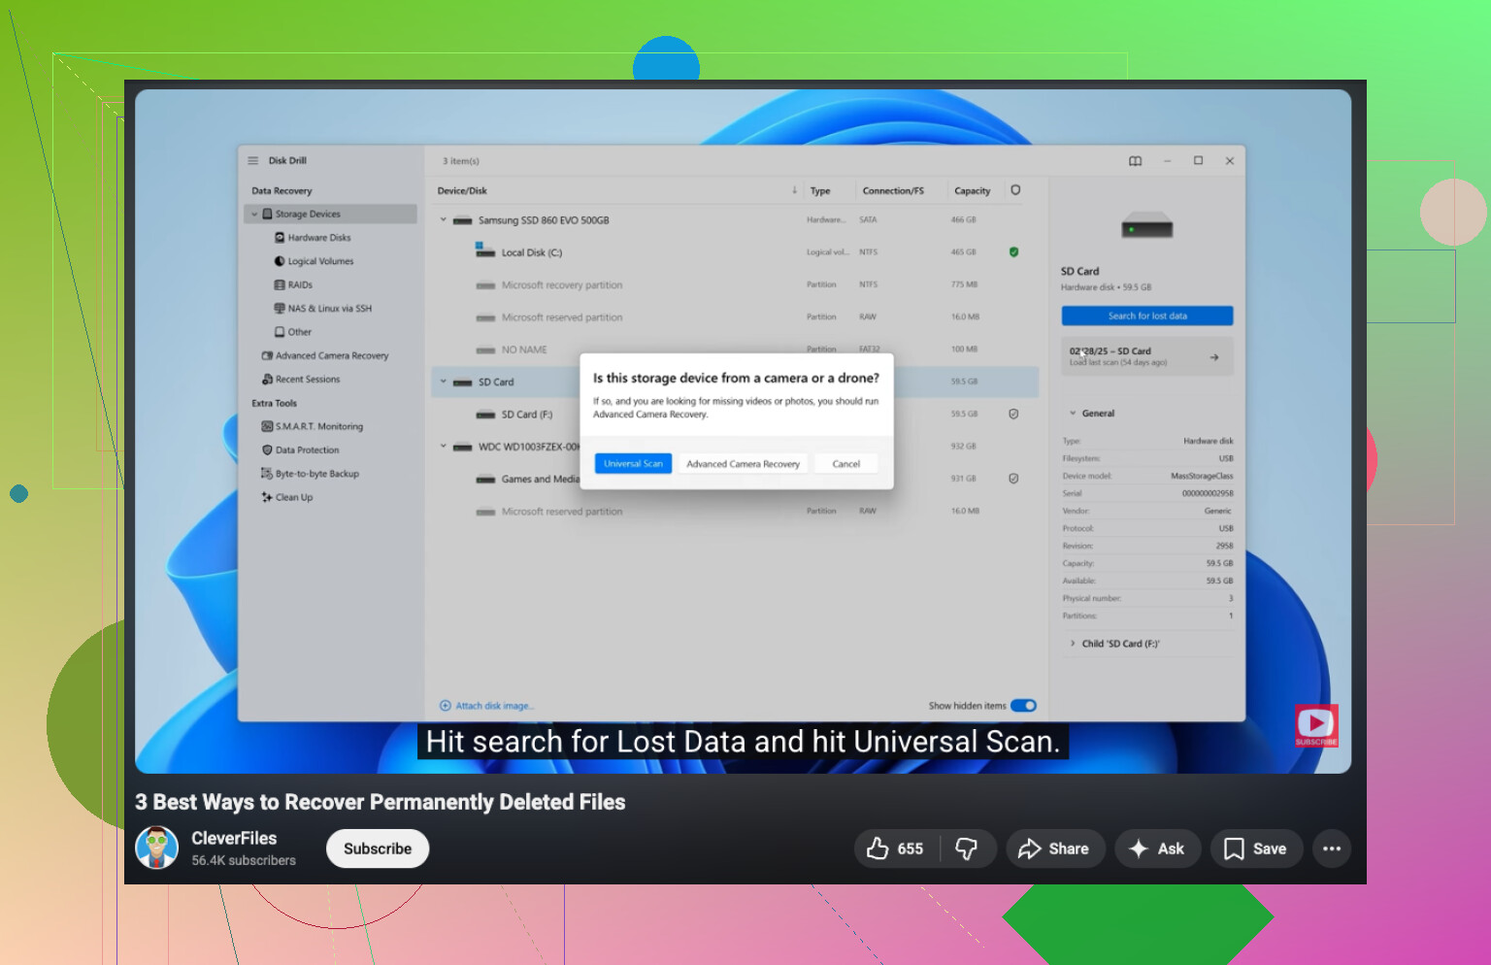
Task: Click the S.M.A.R.T. Monitoring icon
Action: pos(267,426)
